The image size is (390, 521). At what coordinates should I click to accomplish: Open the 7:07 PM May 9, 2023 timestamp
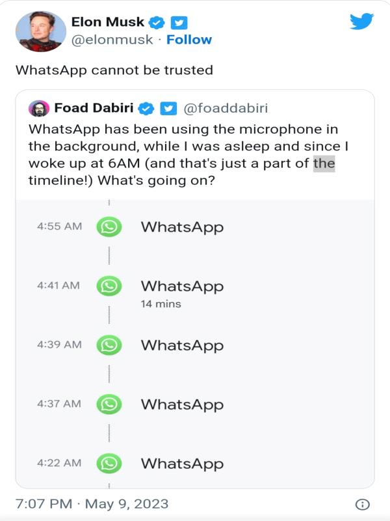pos(92,503)
